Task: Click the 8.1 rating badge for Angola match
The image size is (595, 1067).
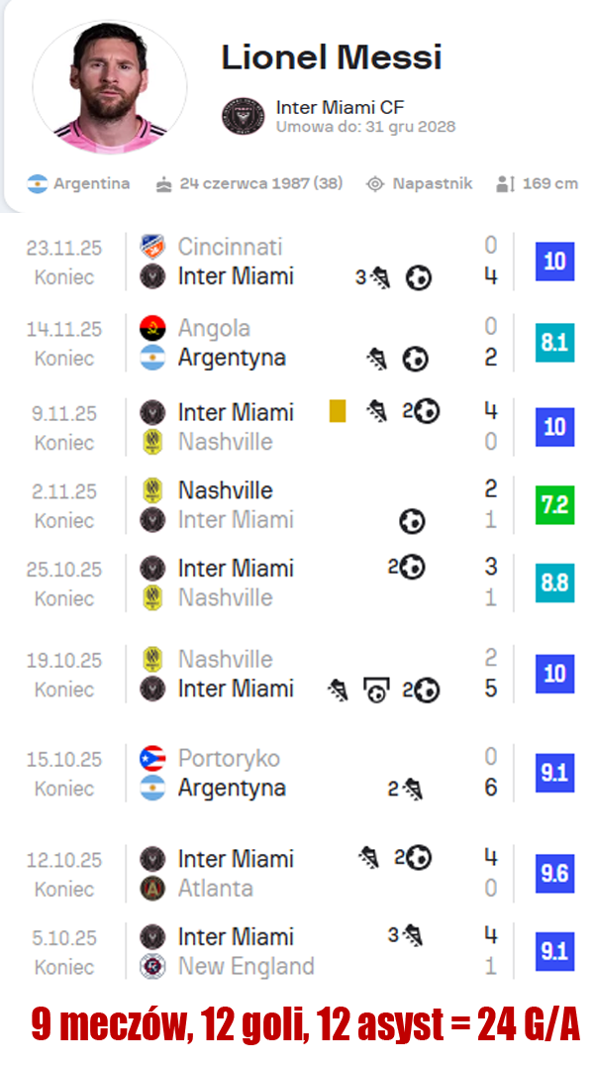Action: pyautogui.click(x=554, y=343)
